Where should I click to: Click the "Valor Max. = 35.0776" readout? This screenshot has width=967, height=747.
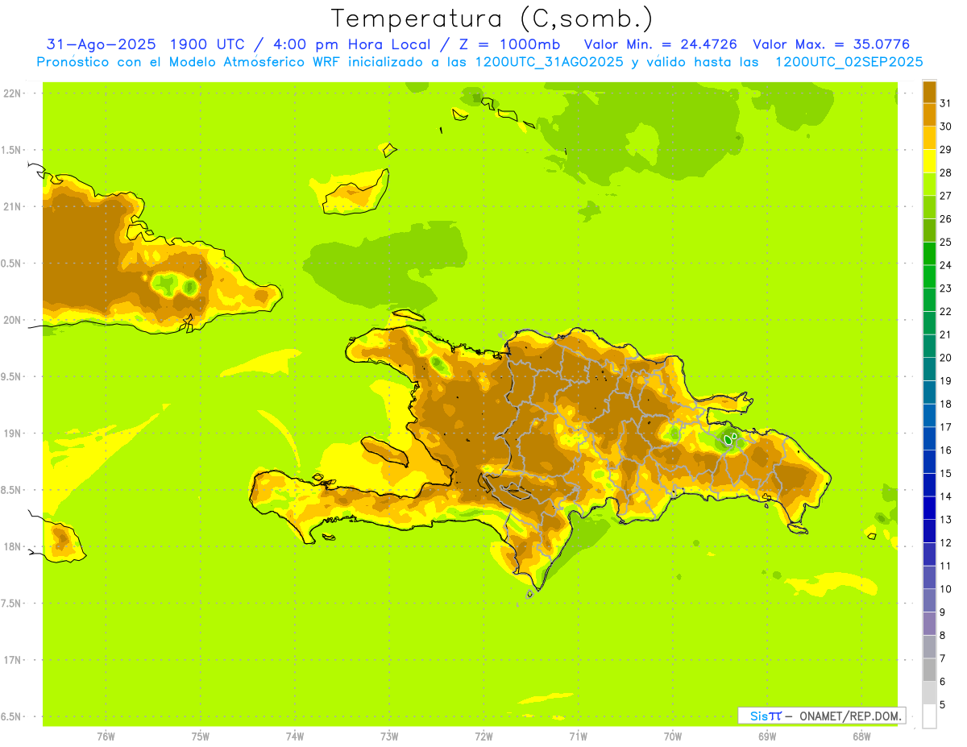pos(832,44)
